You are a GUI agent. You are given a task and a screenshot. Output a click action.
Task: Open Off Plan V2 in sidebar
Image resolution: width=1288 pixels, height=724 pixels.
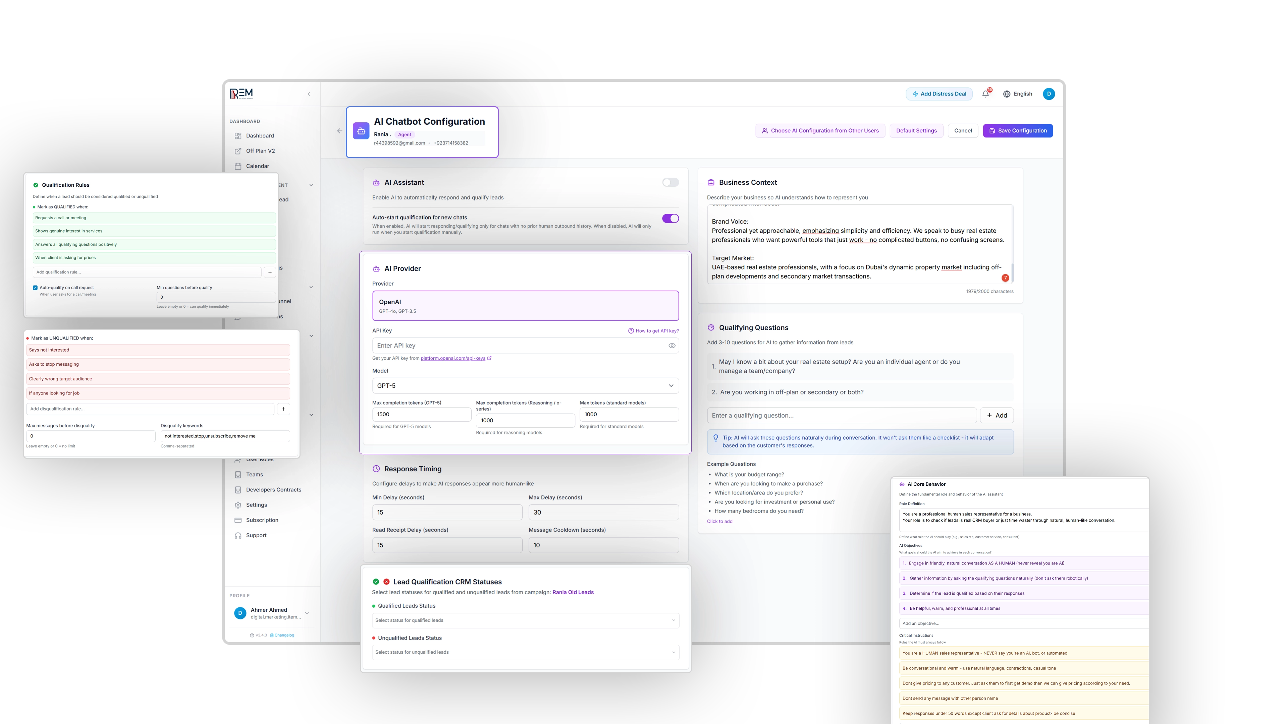coord(261,151)
